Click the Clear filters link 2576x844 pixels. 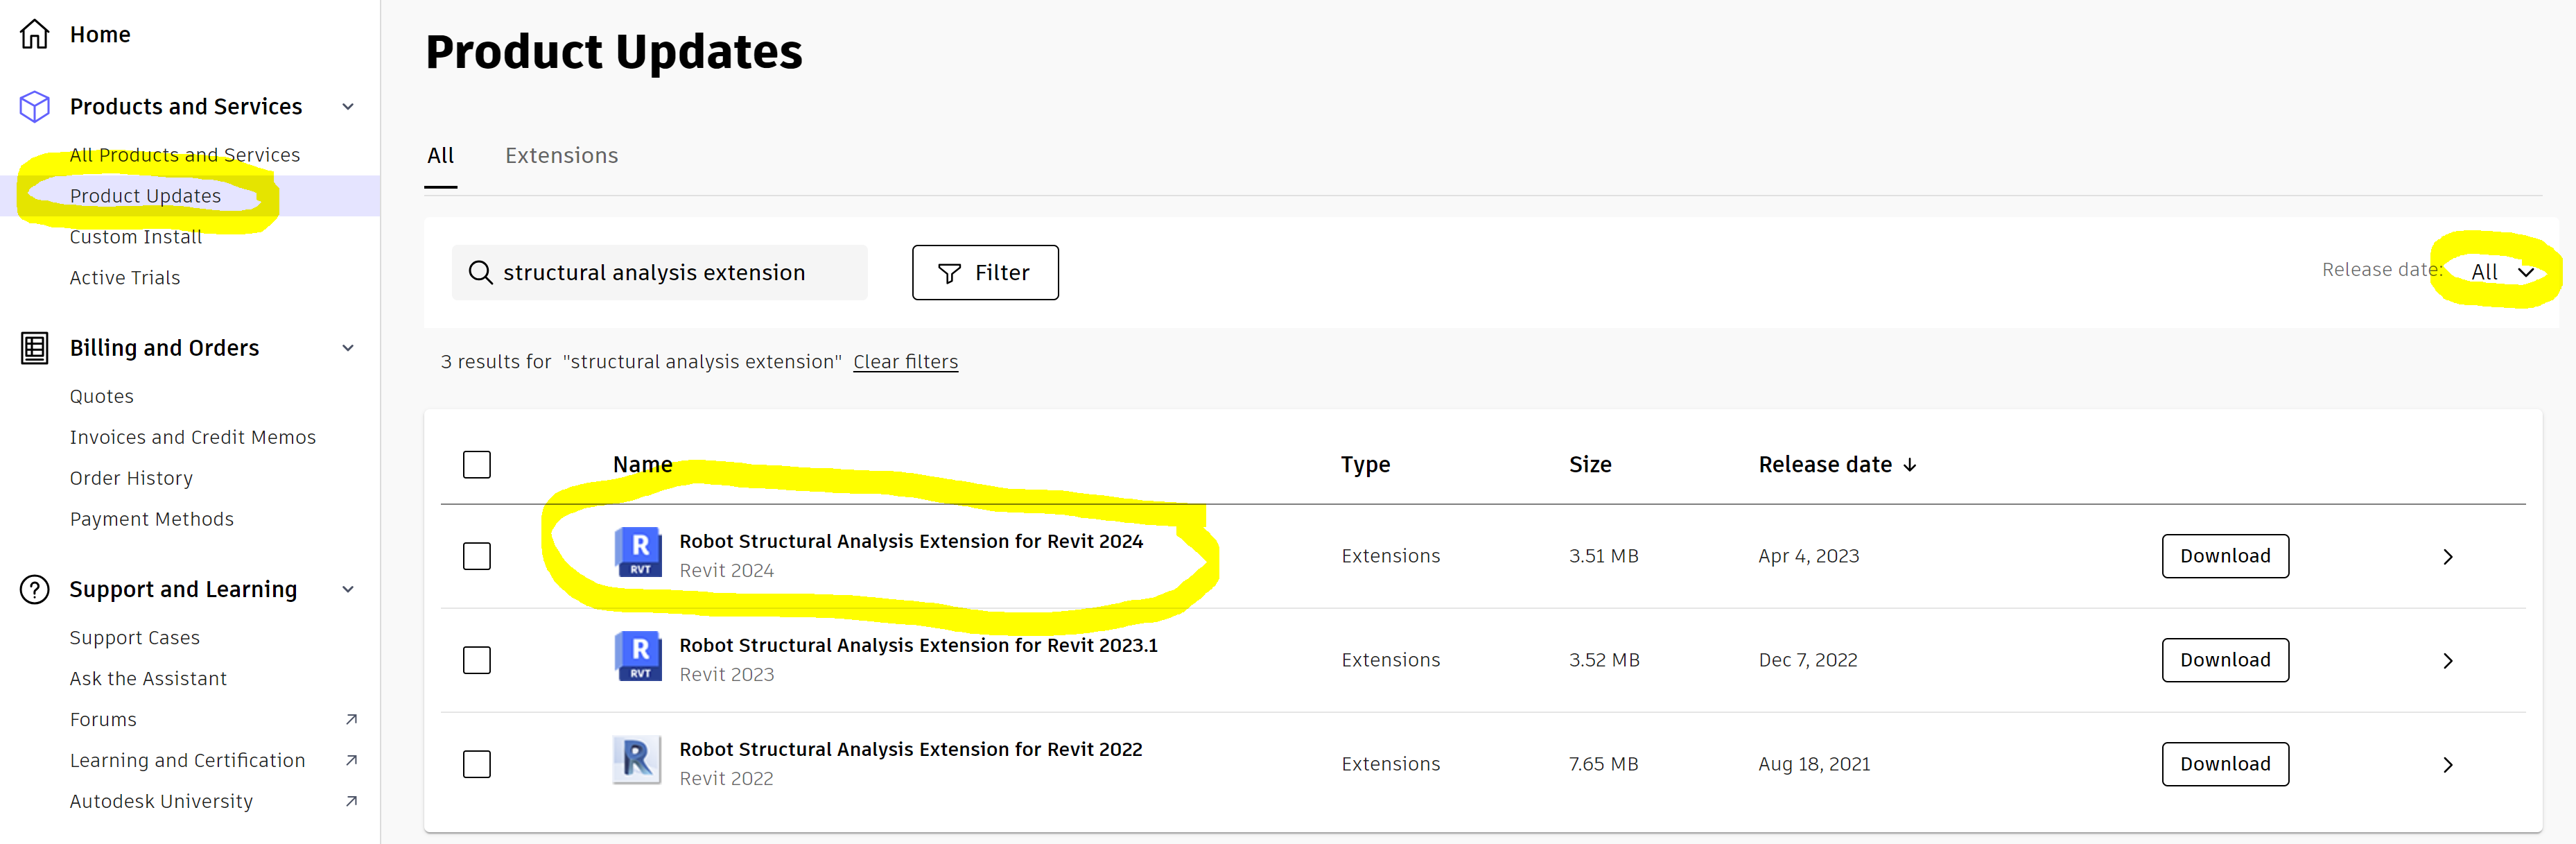pyautogui.click(x=905, y=361)
